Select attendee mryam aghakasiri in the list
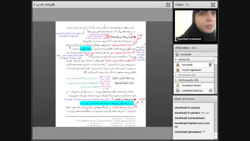The image size is (250, 141). click(194, 70)
